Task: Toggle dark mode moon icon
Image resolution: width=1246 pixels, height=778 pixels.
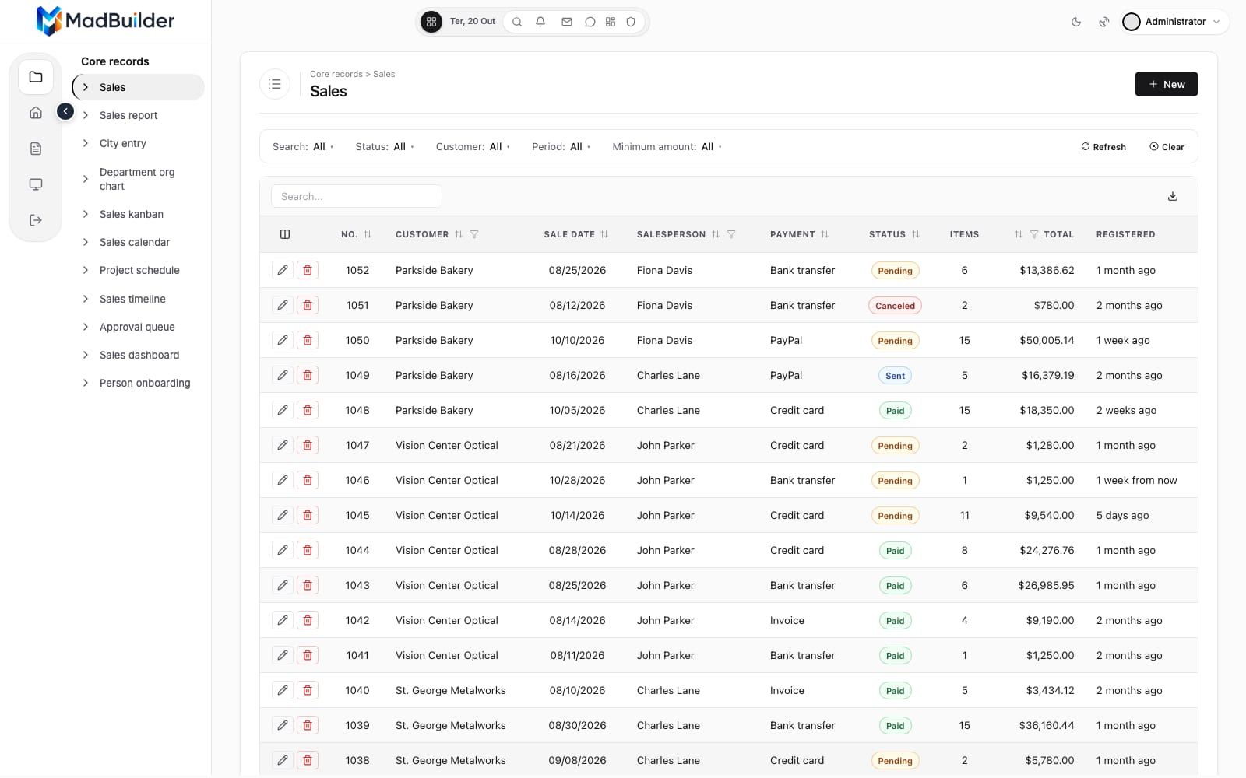Action: point(1076,22)
